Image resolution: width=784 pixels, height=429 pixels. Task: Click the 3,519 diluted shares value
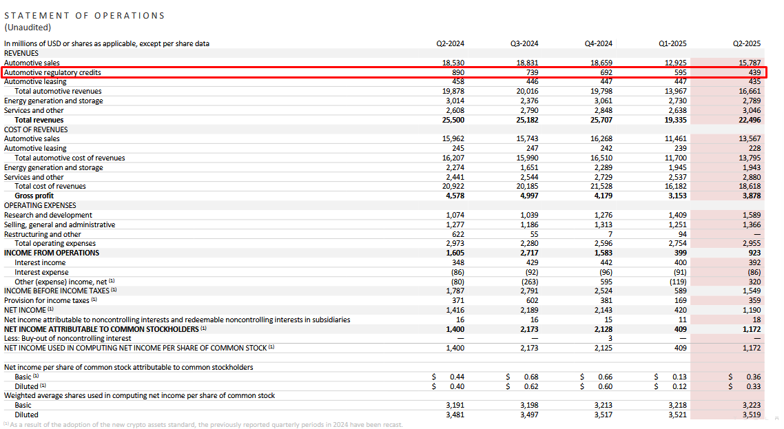(752, 415)
